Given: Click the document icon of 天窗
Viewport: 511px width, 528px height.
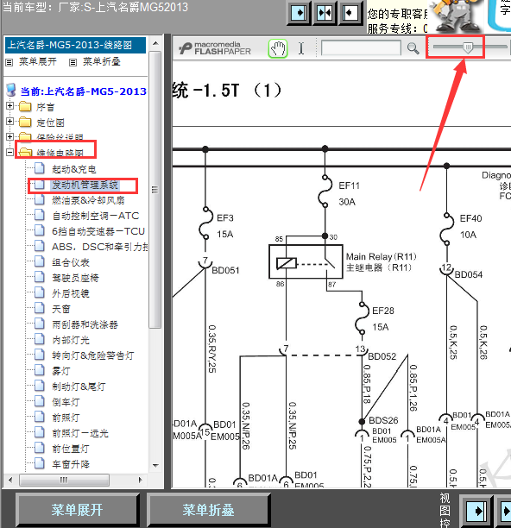Looking at the screenshot, I should click(40, 308).
